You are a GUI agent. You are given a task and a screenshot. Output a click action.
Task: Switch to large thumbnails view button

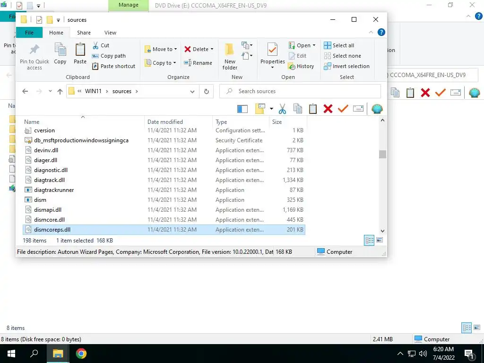coord(380,240)
